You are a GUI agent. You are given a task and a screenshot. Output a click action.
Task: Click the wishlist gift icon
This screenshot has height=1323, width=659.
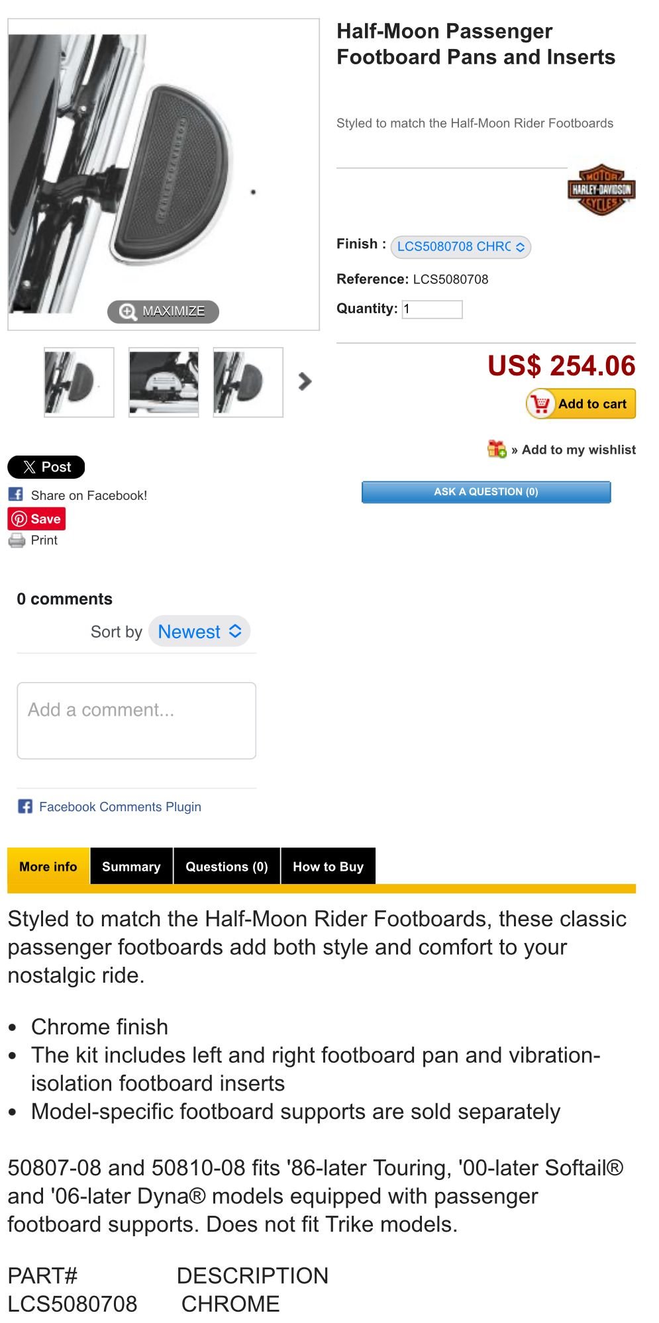(x=497, y=449)
